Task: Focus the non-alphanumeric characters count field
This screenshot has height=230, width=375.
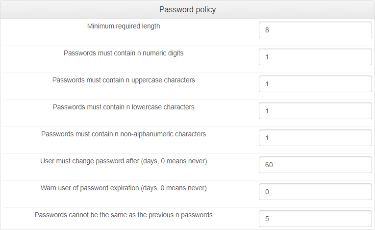Action: (315, 138)
